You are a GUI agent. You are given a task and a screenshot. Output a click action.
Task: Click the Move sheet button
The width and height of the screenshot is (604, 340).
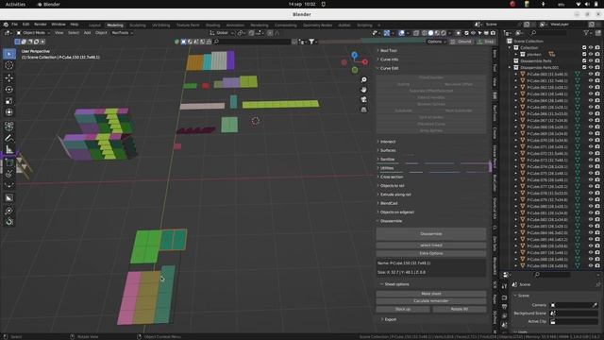(x=431, y=294)
